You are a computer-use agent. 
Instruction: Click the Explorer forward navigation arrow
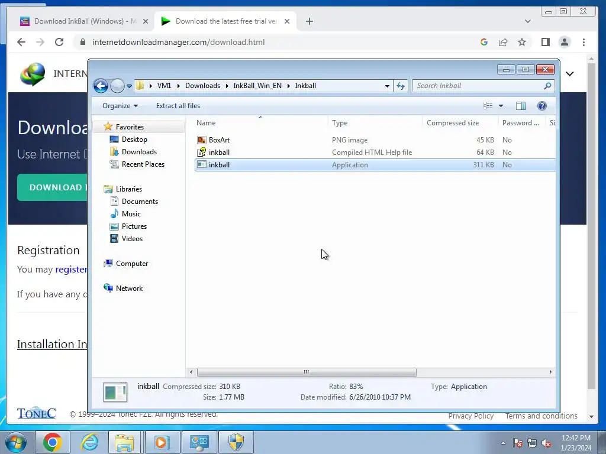coord(117,86)
